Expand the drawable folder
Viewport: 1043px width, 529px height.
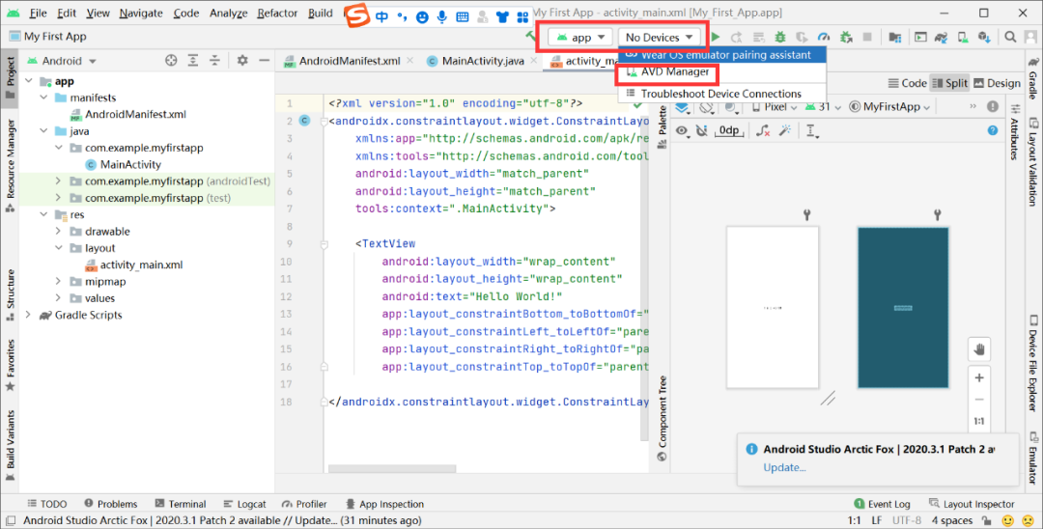(58, 232)
